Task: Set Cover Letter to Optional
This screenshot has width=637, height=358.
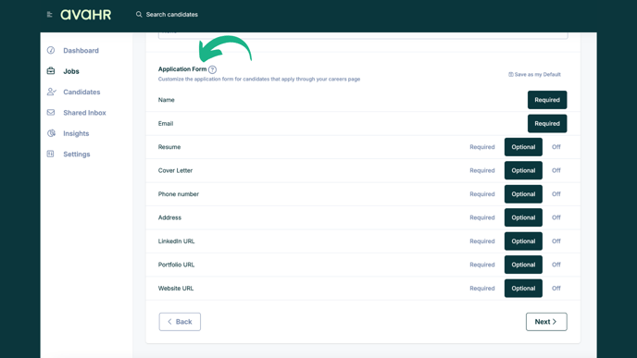Action: coord(523,170)
